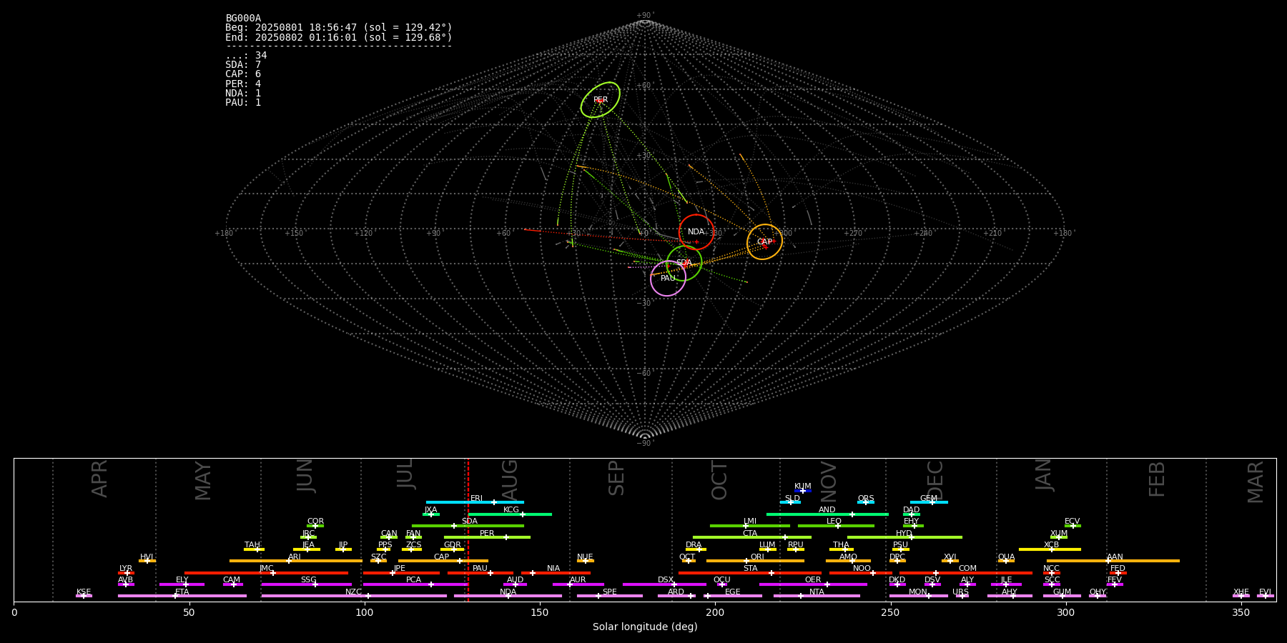Click the NDA shower bar in the timeline
The image size is (1287, 643).
508,596
